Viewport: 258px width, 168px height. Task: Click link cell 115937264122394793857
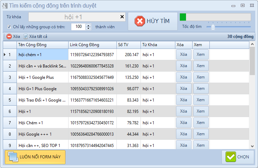tap(92, 54)
